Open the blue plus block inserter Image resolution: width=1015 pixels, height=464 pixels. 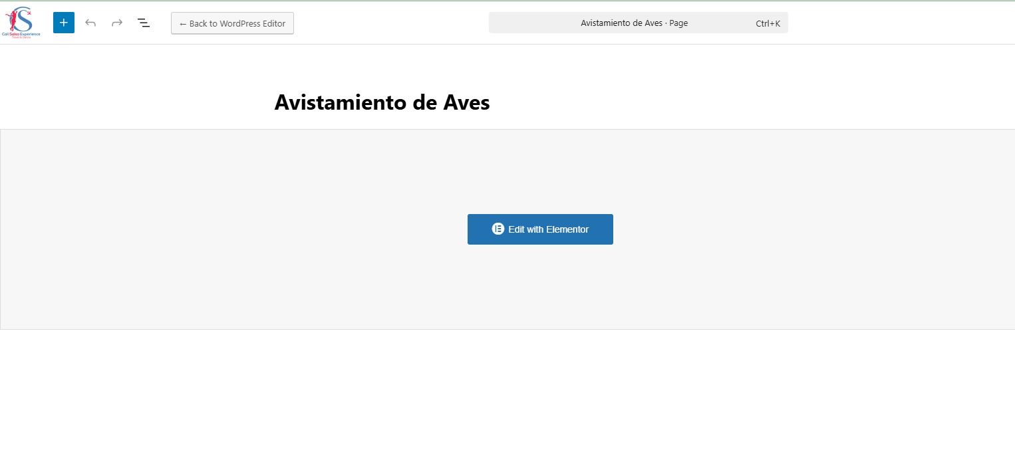64,23
